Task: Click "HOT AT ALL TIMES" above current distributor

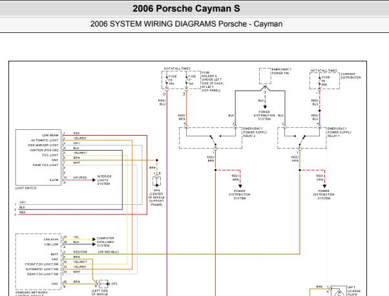Action: pos(324,70)
